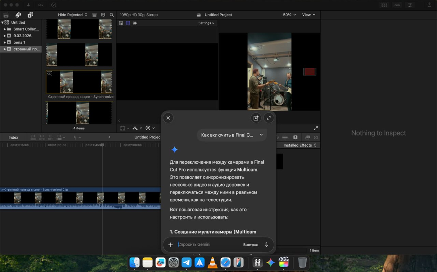Select video and audio angle switching icon
The height and width of the screenshot is (272, 437).
click(x=121, y=23)
